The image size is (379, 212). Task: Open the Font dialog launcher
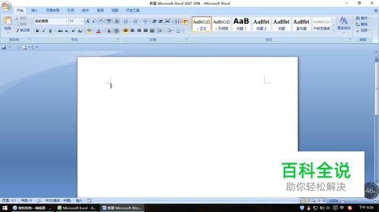click(118, 39)
